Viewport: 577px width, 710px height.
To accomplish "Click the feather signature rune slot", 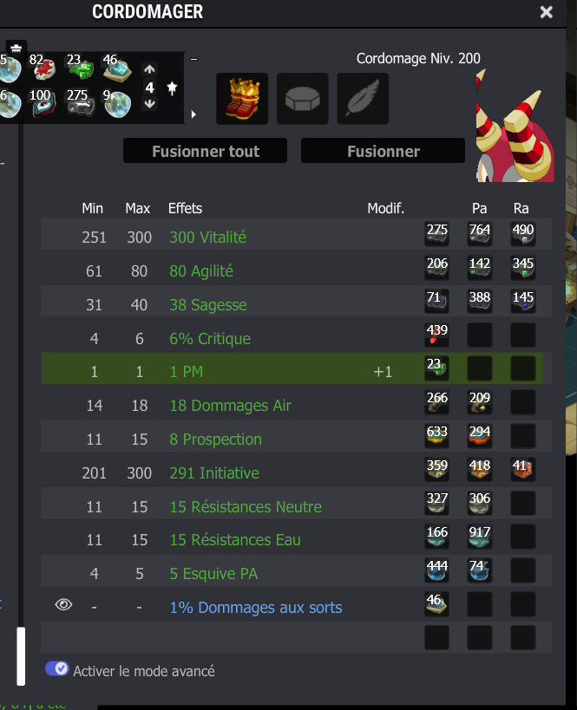I will pyautogui.click(x=363, y=99).
